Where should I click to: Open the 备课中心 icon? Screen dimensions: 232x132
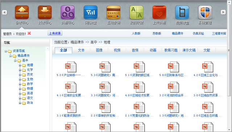click(x=22, y=12)
